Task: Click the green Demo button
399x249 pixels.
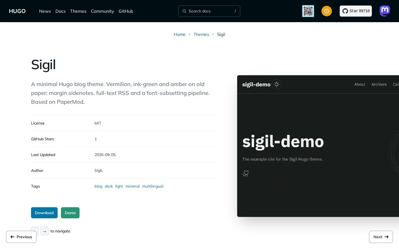Action: point(70,213)
